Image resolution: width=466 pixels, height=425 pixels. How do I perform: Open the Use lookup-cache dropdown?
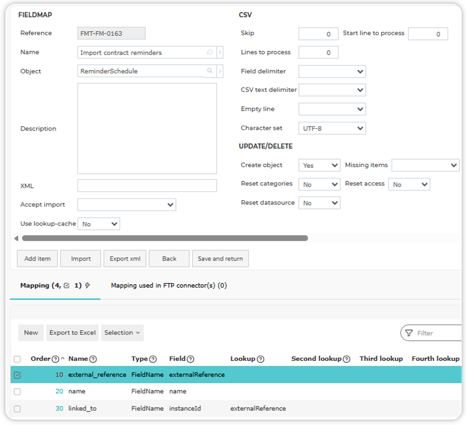(x=99, y=224)
